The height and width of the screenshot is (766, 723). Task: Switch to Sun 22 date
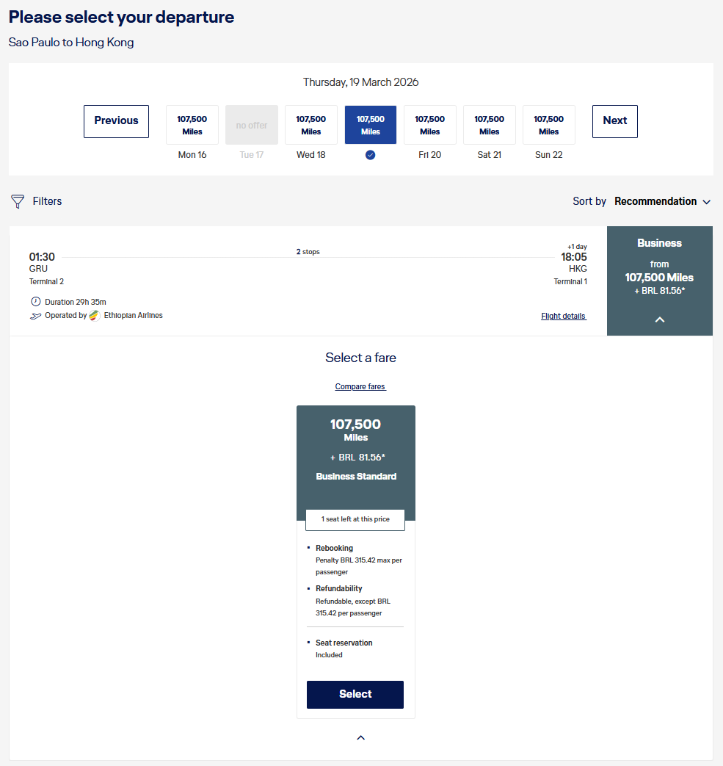coord(549,125)
